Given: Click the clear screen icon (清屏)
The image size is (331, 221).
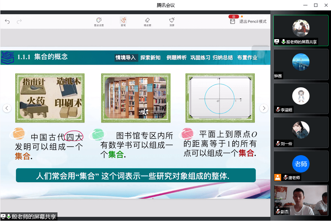Looking at the screenshot, I should coord(172,20).
